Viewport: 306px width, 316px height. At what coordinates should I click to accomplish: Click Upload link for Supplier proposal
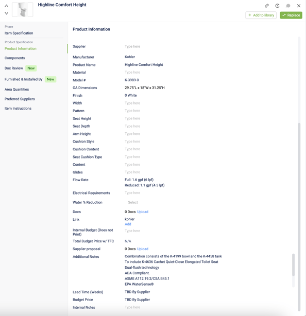(x=143, y=249)
